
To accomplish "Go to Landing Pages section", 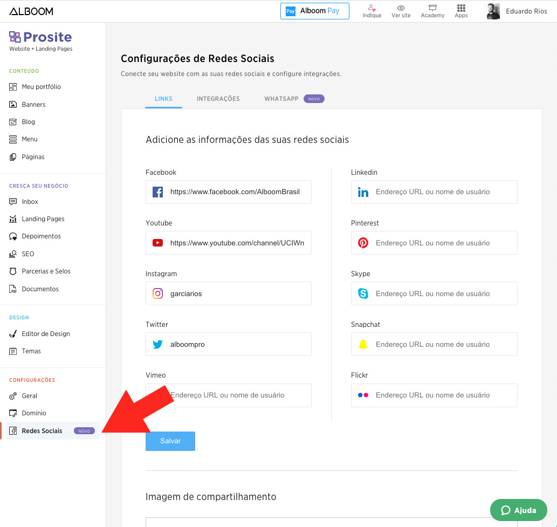I will pos(43,219).
